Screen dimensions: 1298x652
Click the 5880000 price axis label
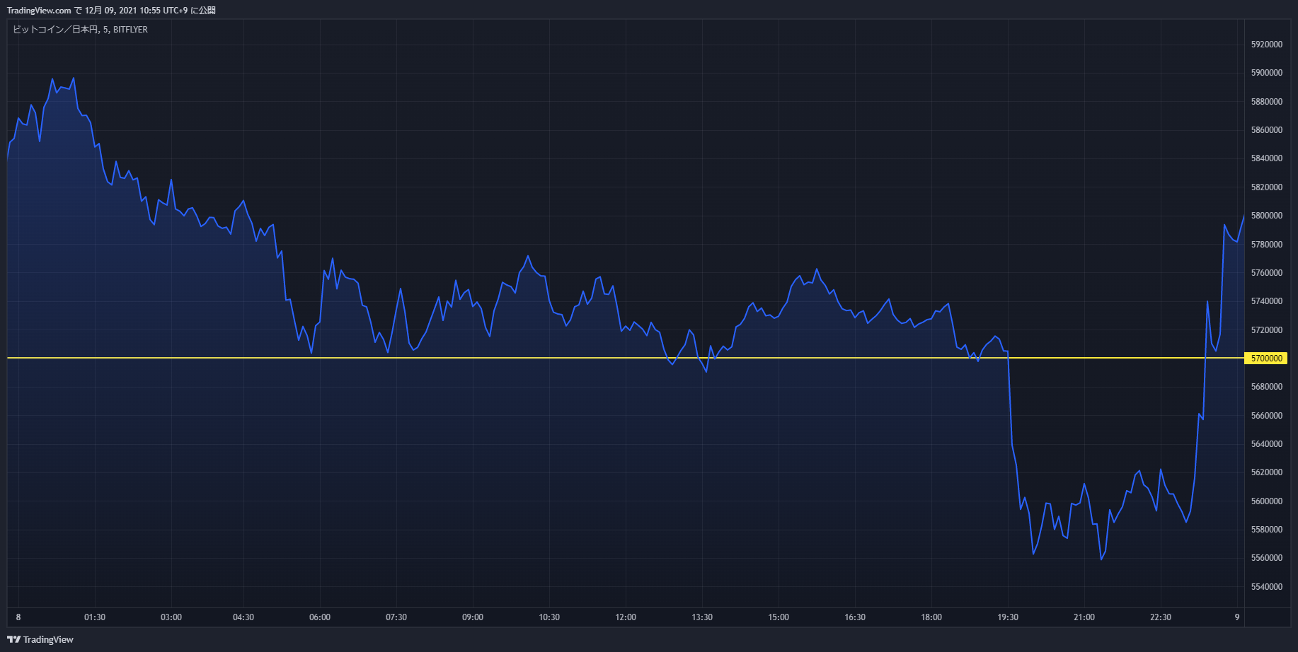click(x=1267, y=102)
